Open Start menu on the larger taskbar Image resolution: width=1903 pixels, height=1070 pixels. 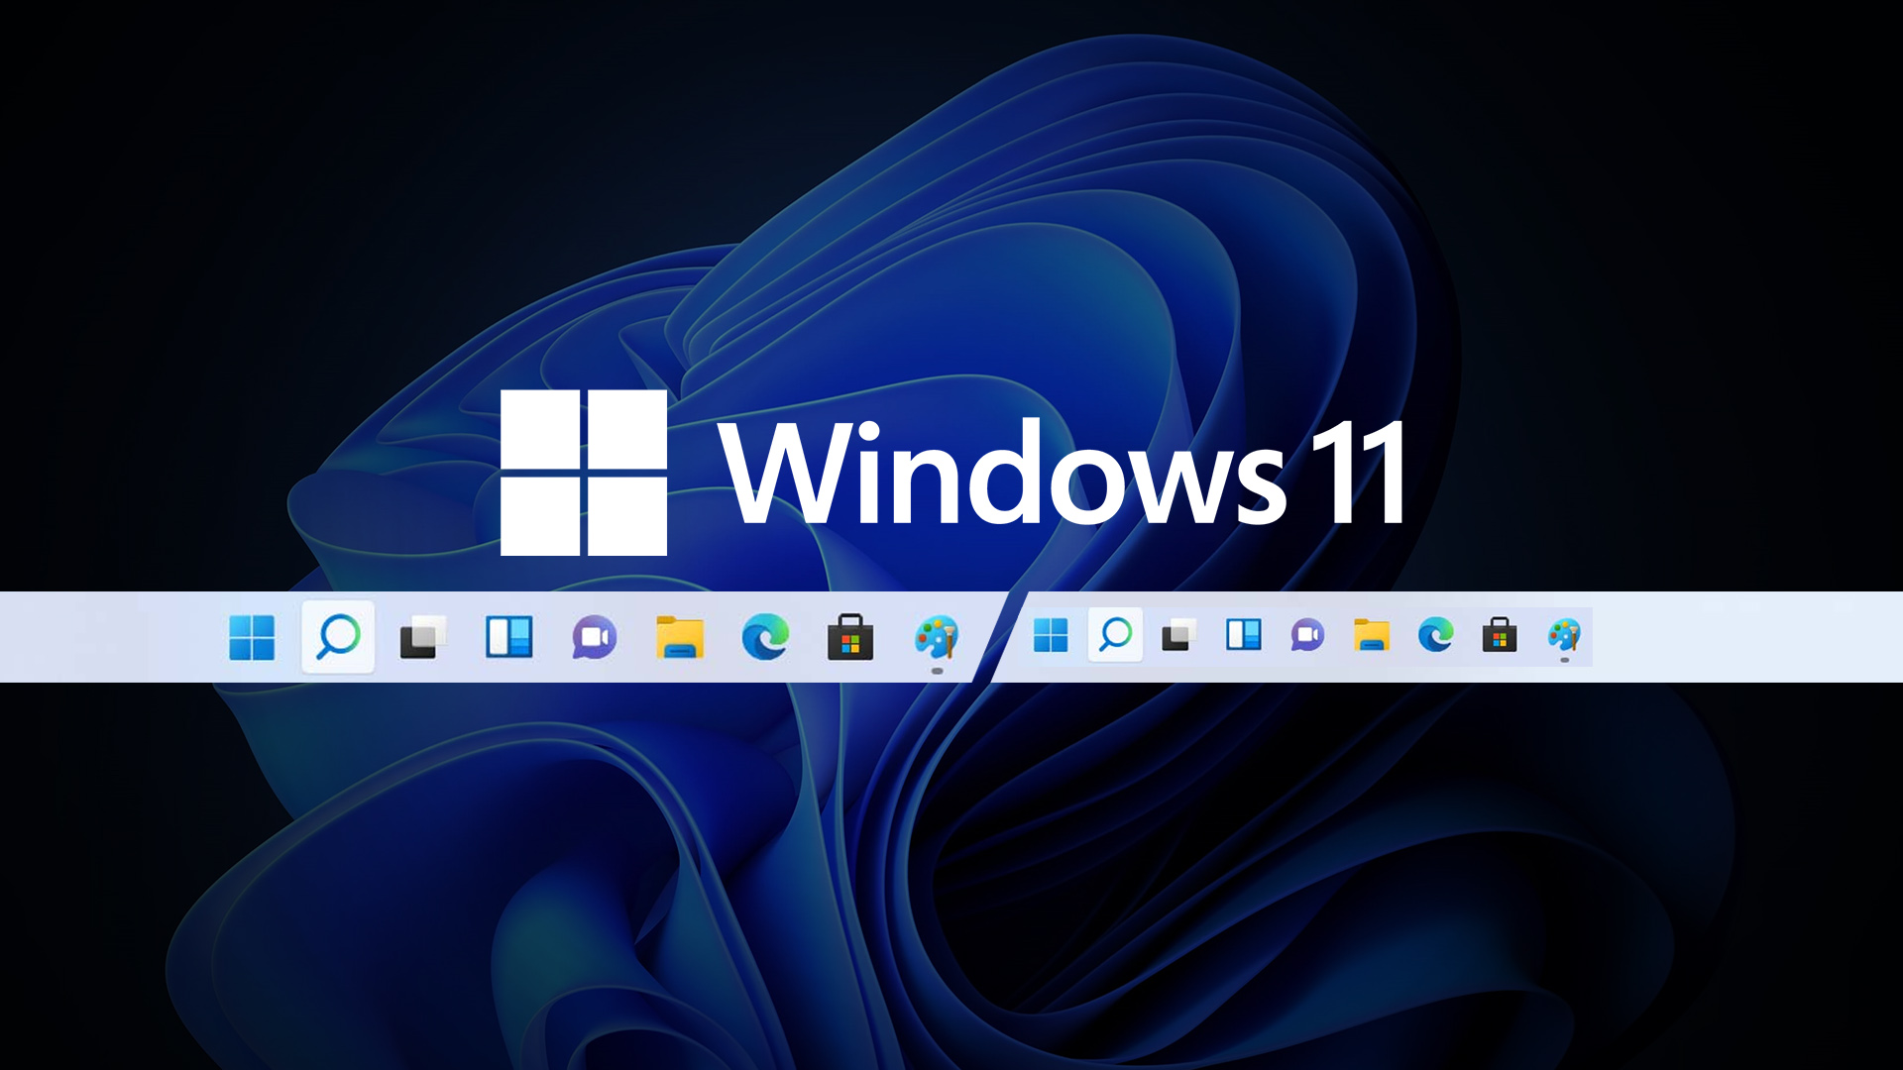(252, 637)
